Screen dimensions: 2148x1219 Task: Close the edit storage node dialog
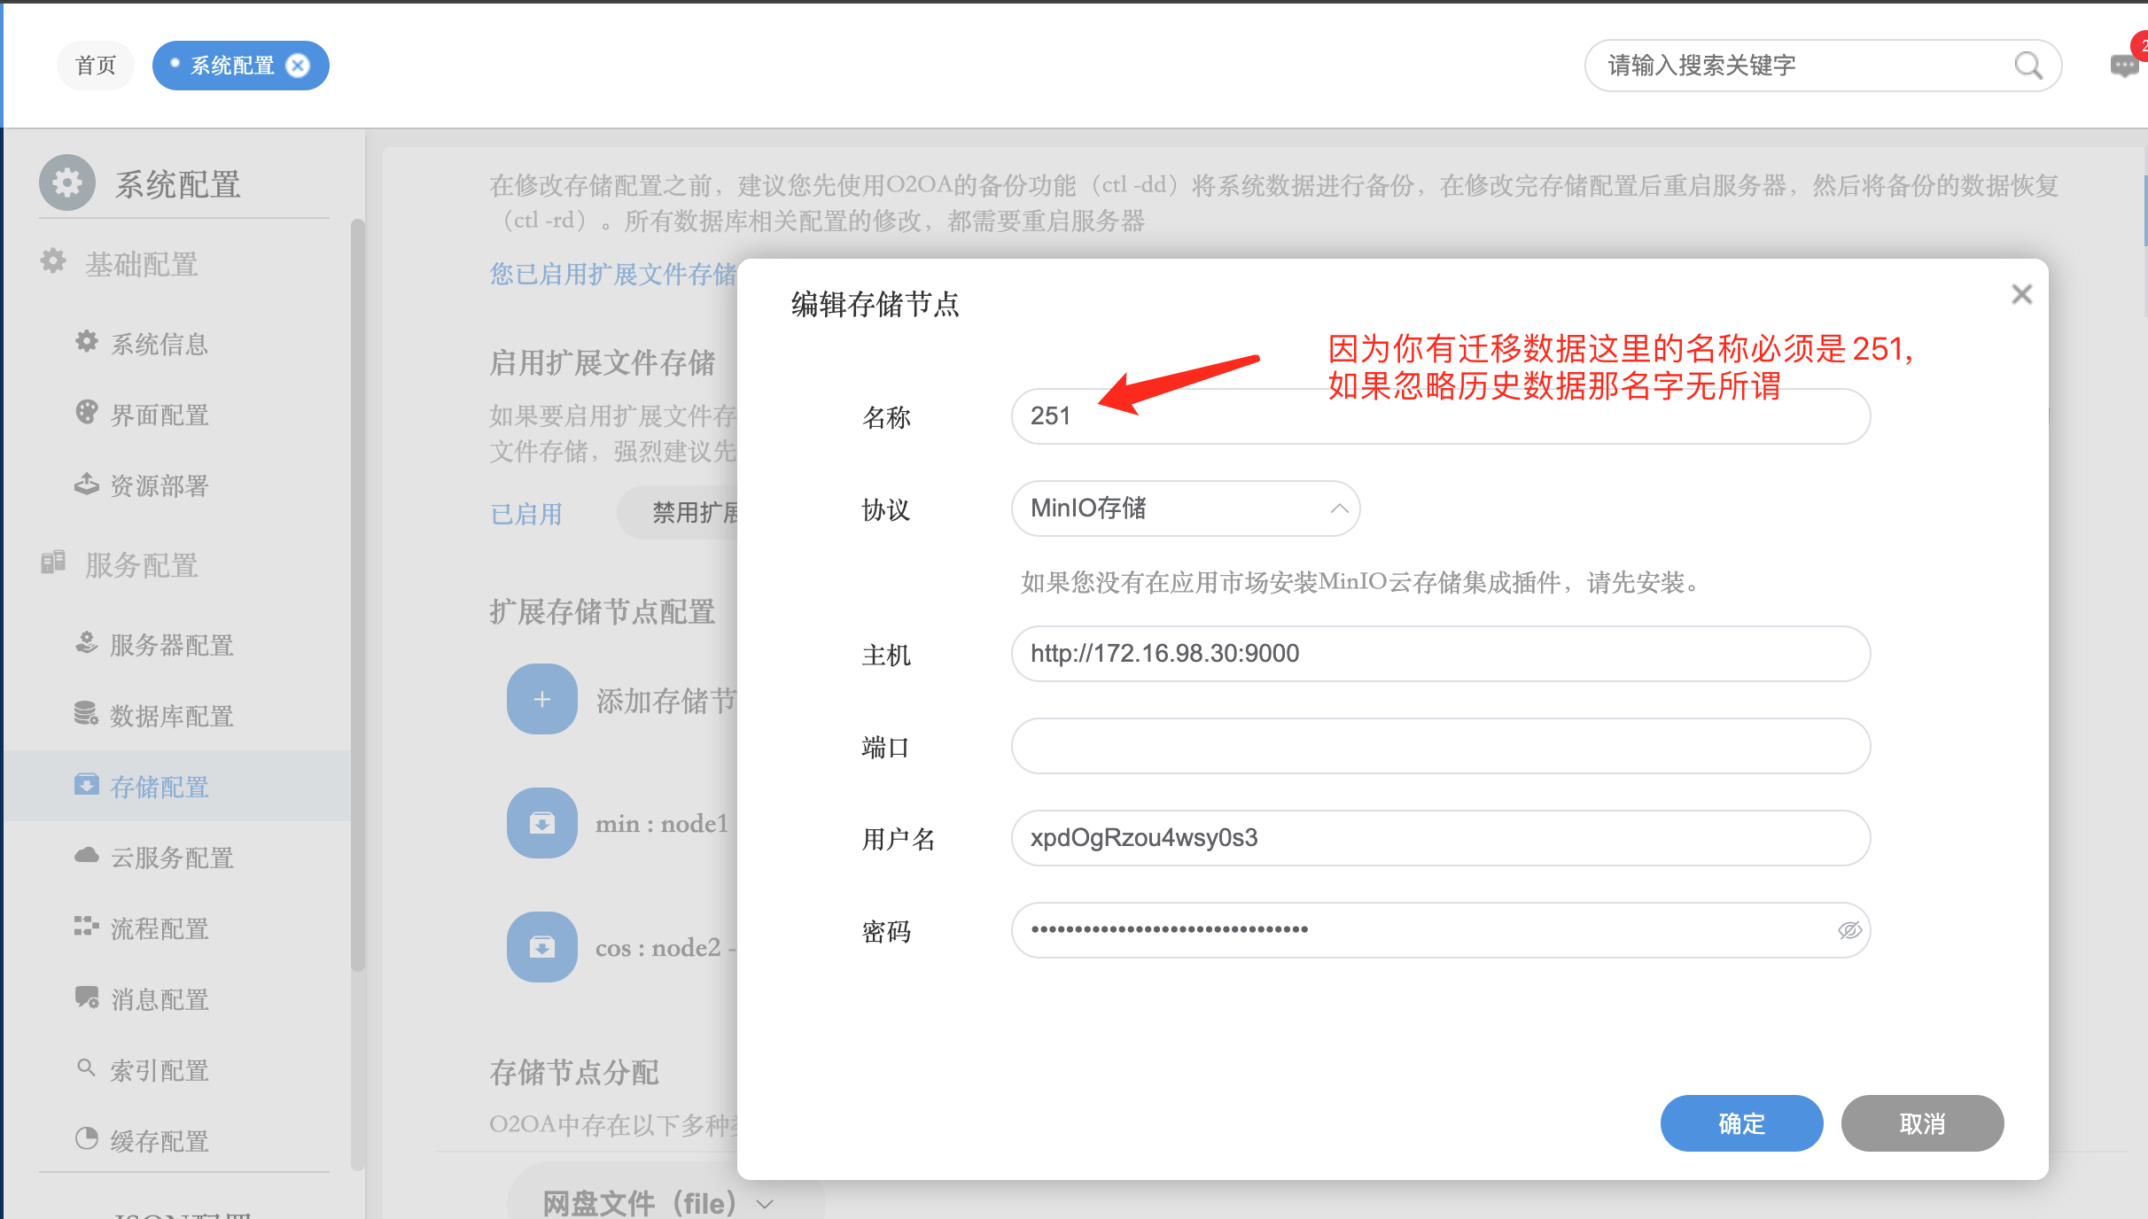click(x=2021, y=294)
